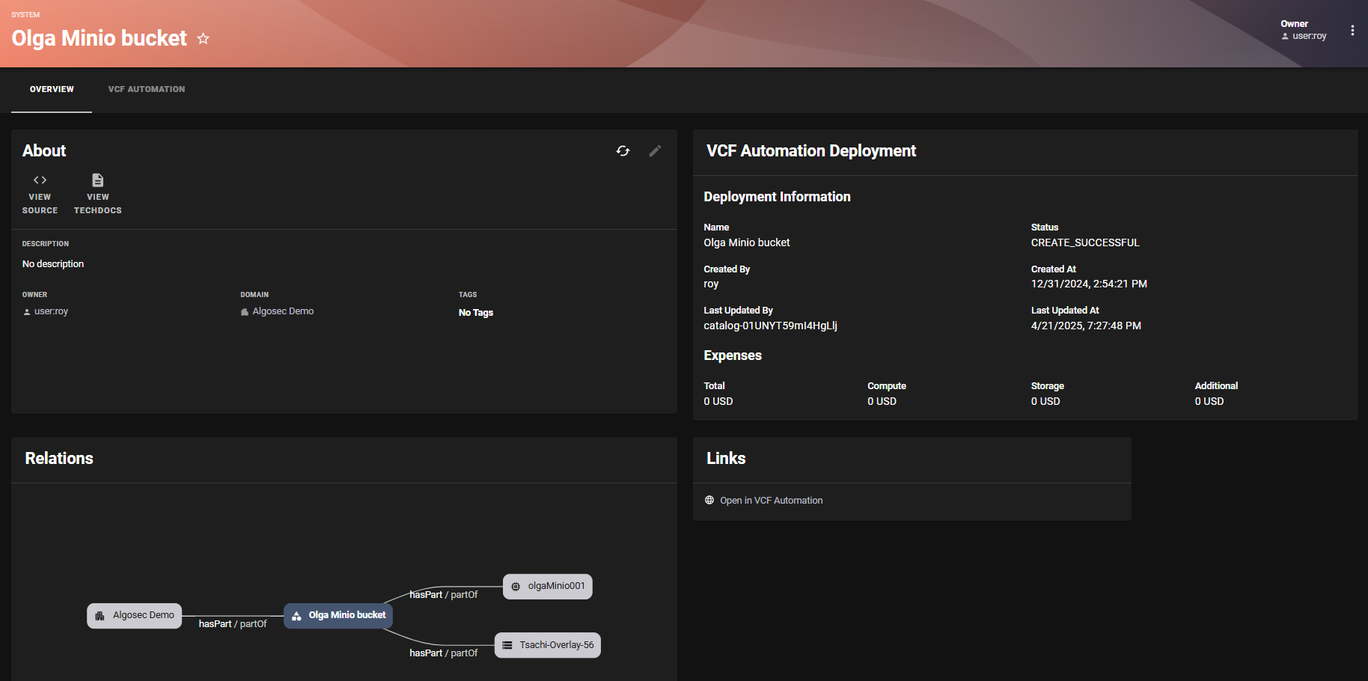Image resolution: width=1368 pixels, height=681 pixels.
Task: Open the vertical three-dot context menu
Action: pyautogui.click(x=1352, y=31)
